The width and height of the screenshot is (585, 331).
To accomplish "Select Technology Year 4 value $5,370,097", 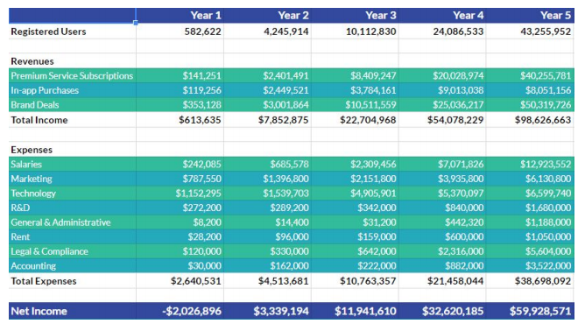I will 442,194.
